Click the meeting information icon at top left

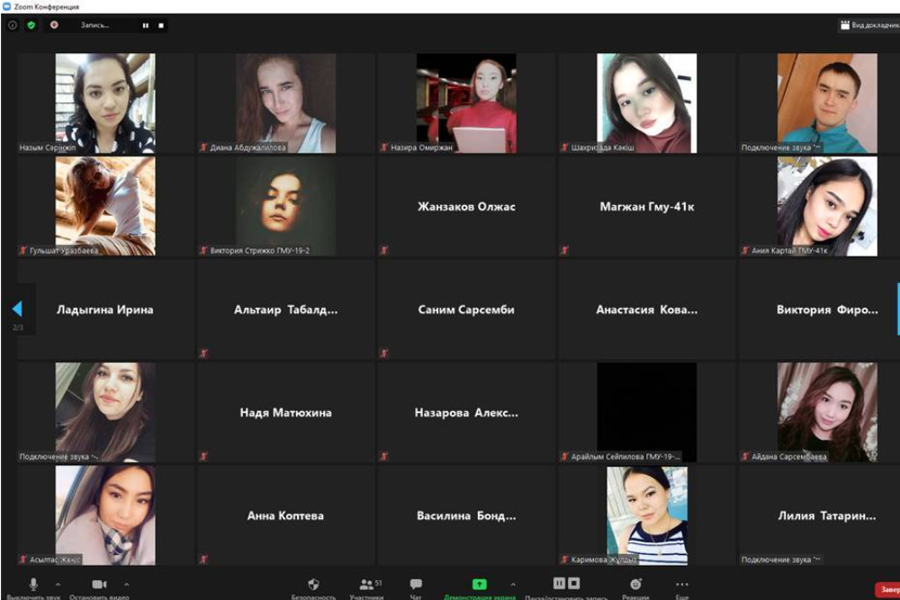pyautogui.click(x=13, y=25)
